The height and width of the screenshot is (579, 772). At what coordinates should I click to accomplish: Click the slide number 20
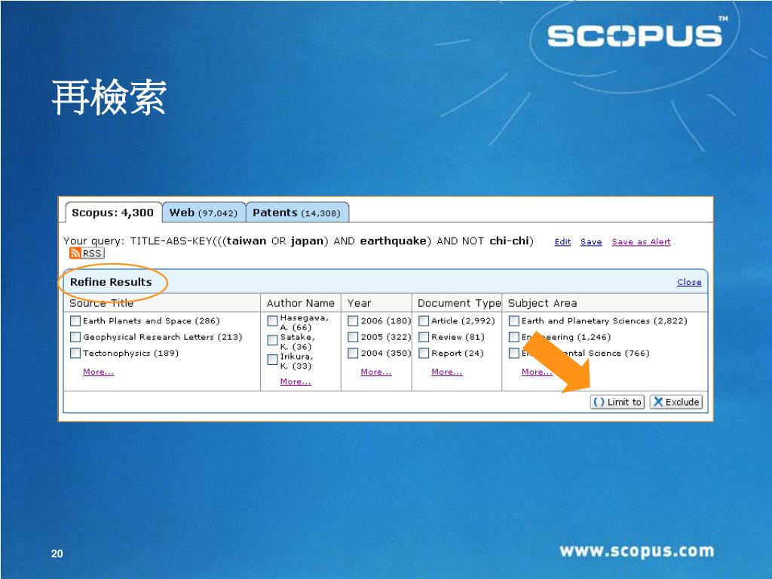tap(57, 553)
